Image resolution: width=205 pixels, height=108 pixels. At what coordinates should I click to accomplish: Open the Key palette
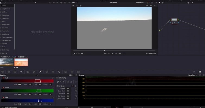66,72
